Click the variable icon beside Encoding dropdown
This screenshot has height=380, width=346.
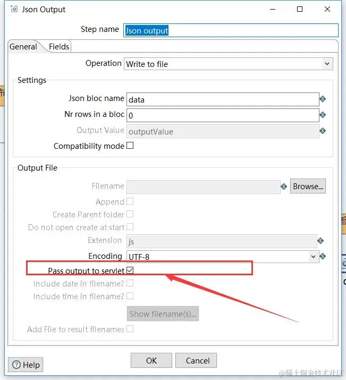323,256
